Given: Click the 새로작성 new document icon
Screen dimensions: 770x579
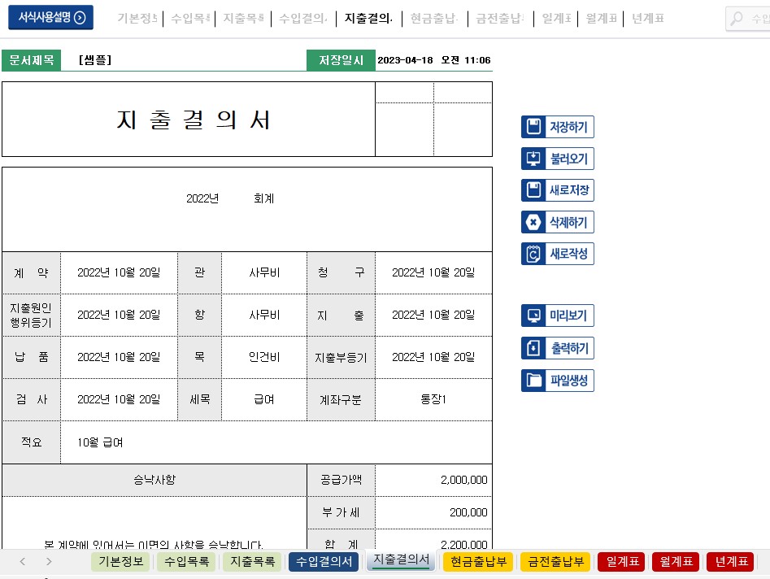Looking at the screenshot, I should click(x=533, y=254).
